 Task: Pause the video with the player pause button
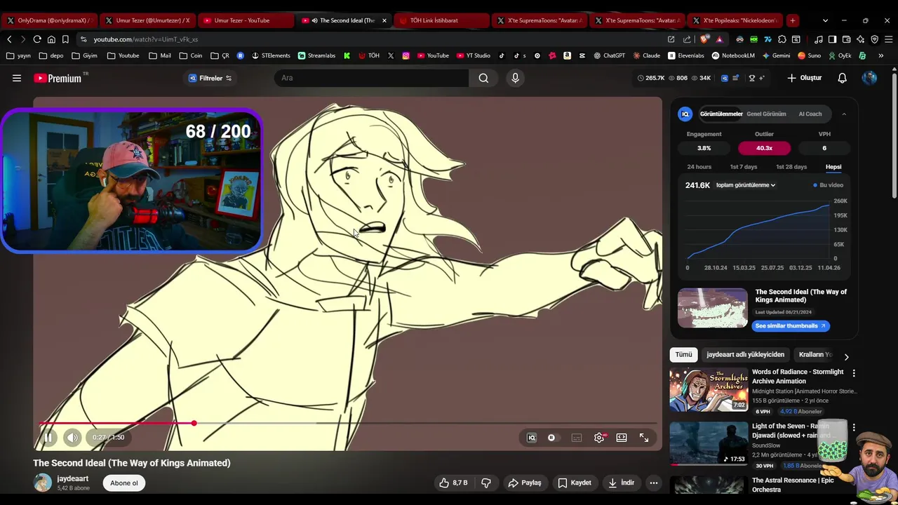click(x=48, y=438)
